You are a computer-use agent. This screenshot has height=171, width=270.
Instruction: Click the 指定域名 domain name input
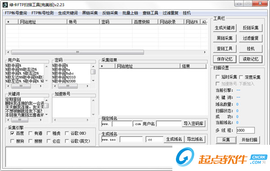pos(122,124)
